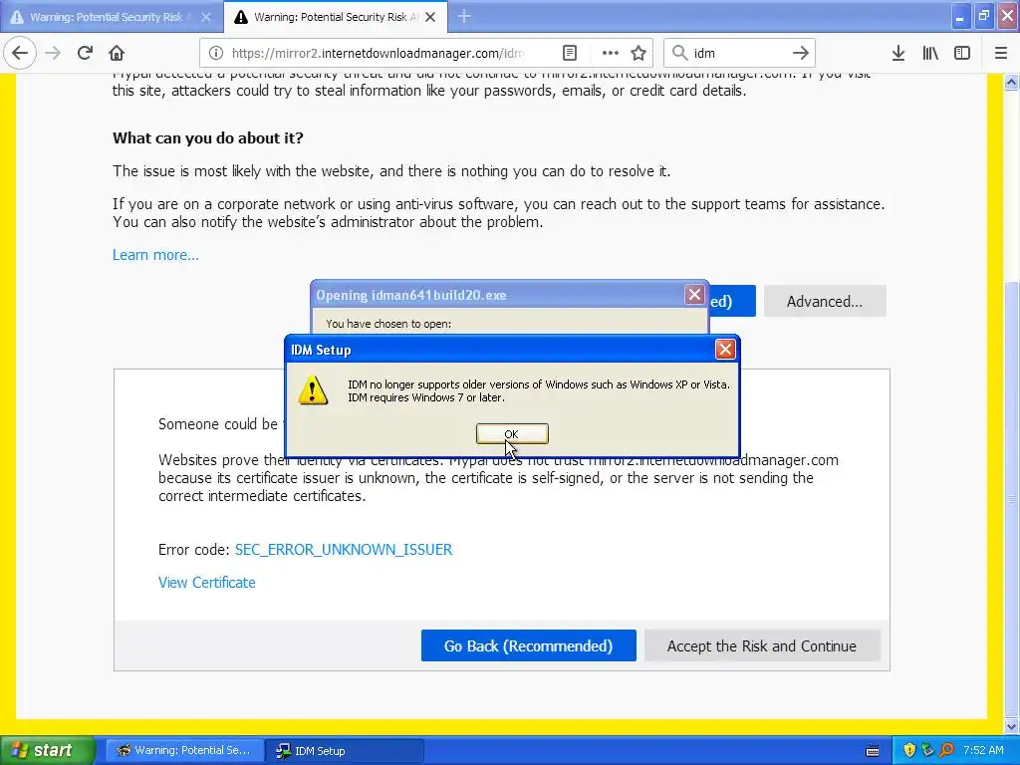
Task: Open a new tab with the plus button
Action: tap(464, 16)
